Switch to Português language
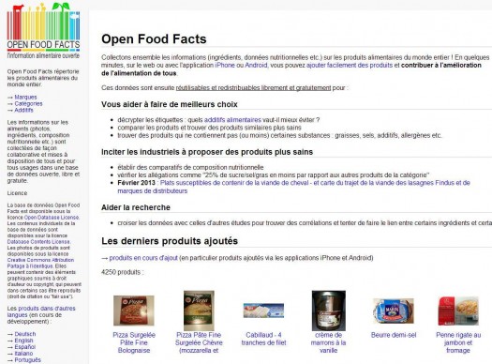 click(x=27, y=360)
